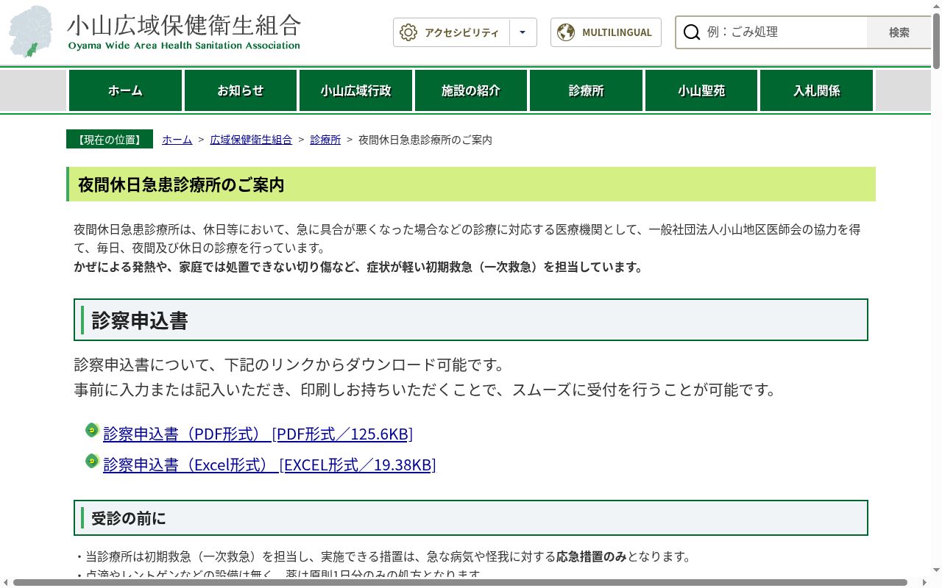Click the 検索 search button
Viewport: 942px width, 588px height.
coord(899,32)
